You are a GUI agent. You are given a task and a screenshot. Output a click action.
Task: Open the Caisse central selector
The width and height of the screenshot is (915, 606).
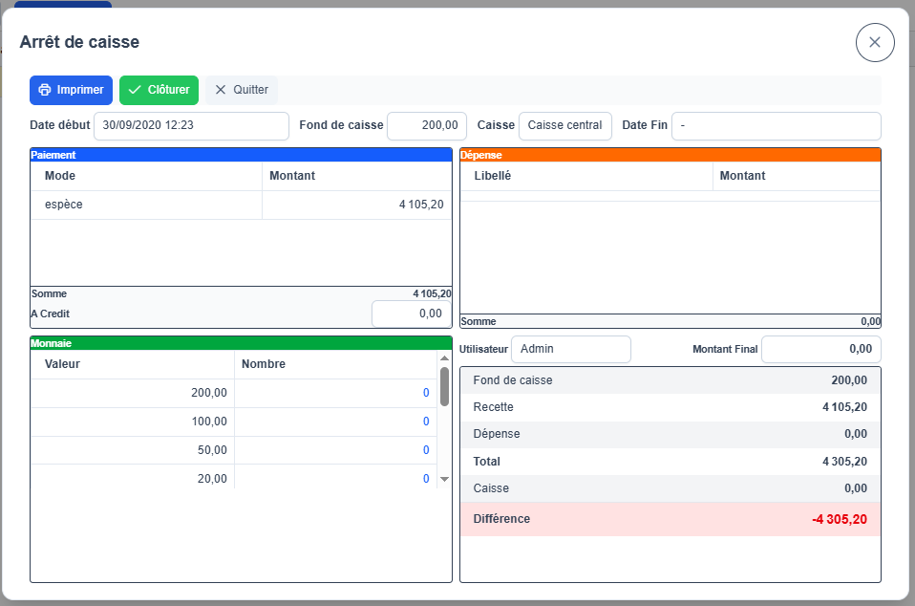(x=564, y=125)
